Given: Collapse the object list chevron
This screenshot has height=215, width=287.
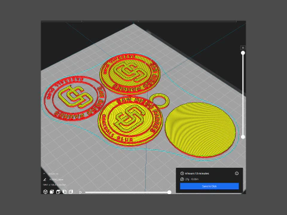Looking at the screenshot, I should (x=44, y=174).
